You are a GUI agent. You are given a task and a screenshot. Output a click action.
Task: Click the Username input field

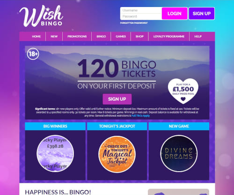click(x=141, y=10)
